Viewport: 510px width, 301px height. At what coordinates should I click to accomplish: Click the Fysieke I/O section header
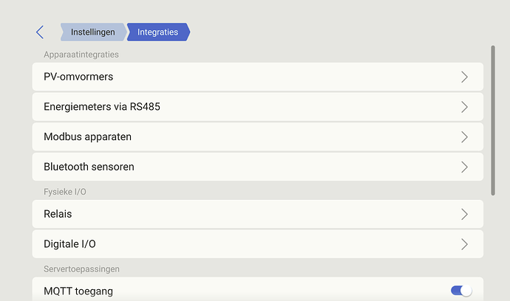(66, 192)
